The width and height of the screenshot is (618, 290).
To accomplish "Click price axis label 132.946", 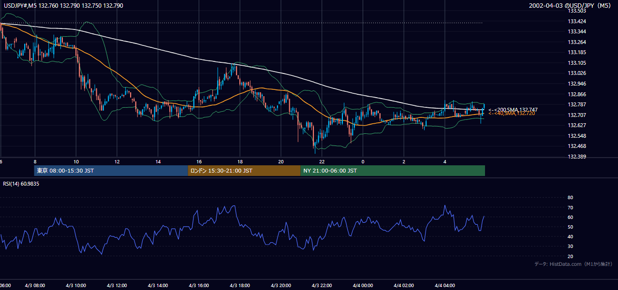I will 576,84.
